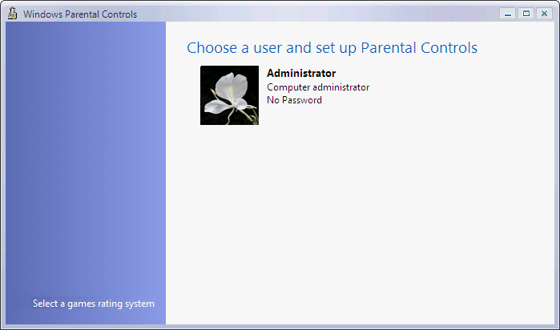This screenshot has width=560, height=330.
Task: Click the Choose a user heading
Action: click(332, 48)
